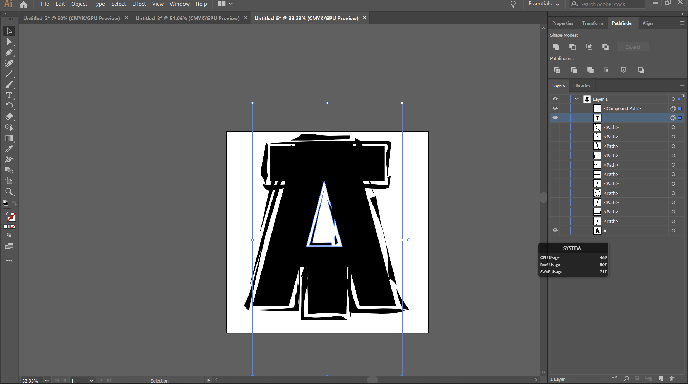Open the Window menu
This screenshot has width=688, height=384.
(180, 4)
